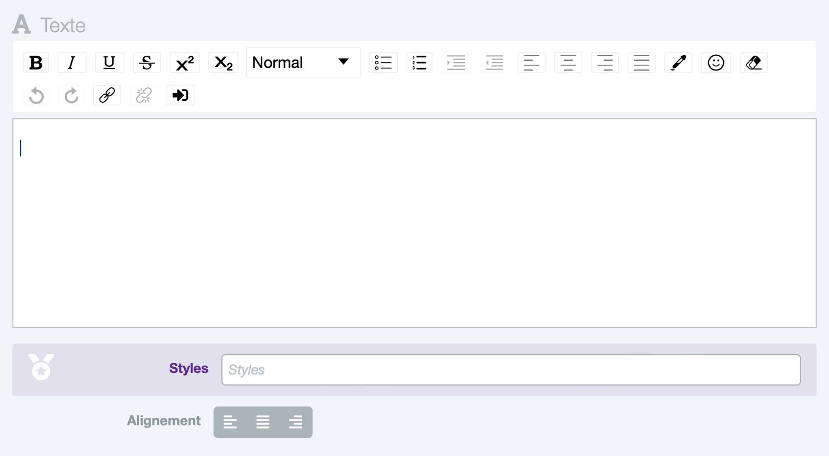The height and width of the screenshot is (456, 829).
Task: Center align text in editor toolbar
Action: [568, 63]
